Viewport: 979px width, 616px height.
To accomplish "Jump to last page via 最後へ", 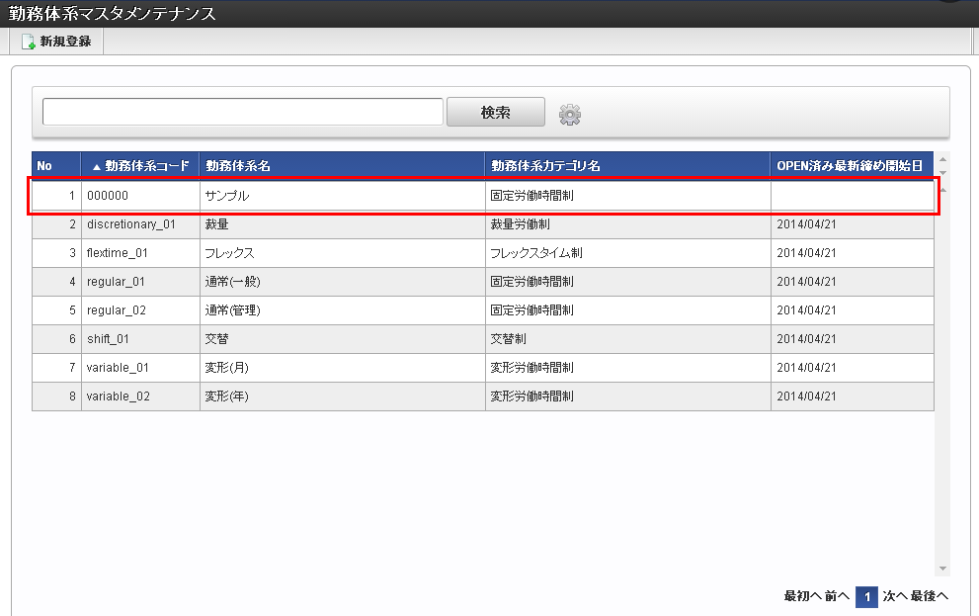I will [930, 596].
